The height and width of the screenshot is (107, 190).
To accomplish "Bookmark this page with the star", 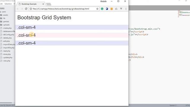I will tap(97, 9).
